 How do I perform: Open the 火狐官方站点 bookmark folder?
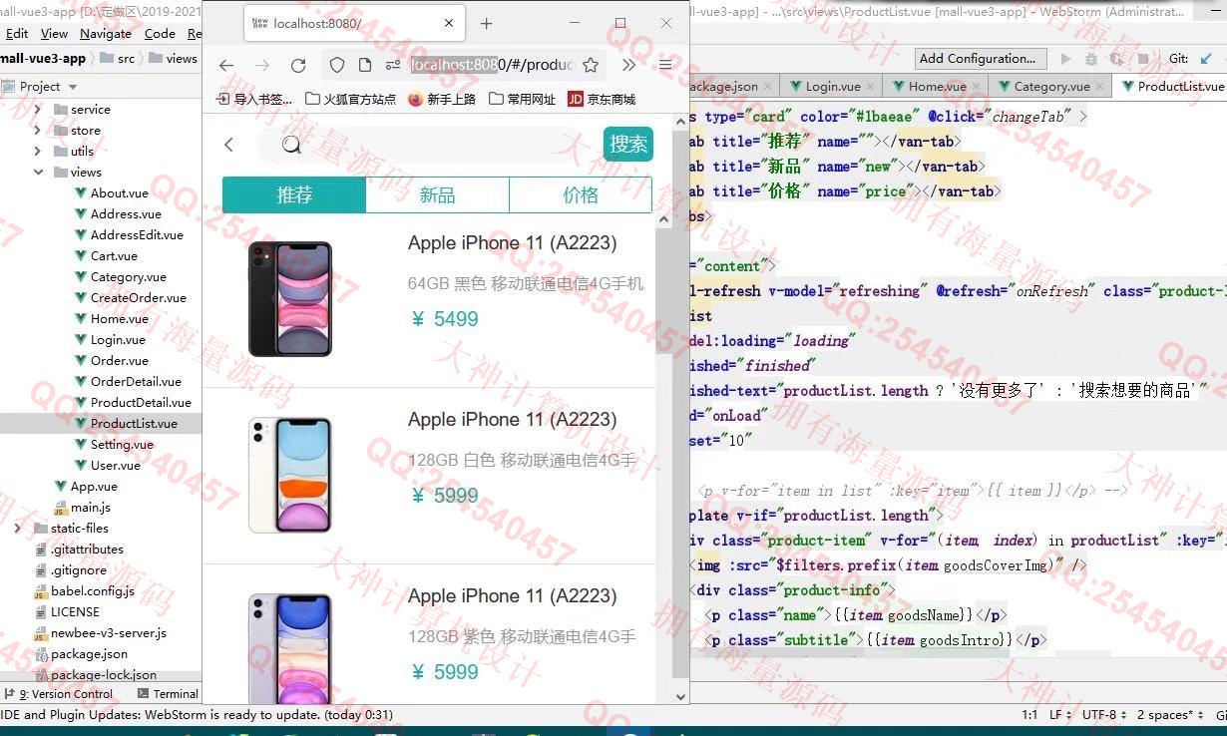coord(350,99)
